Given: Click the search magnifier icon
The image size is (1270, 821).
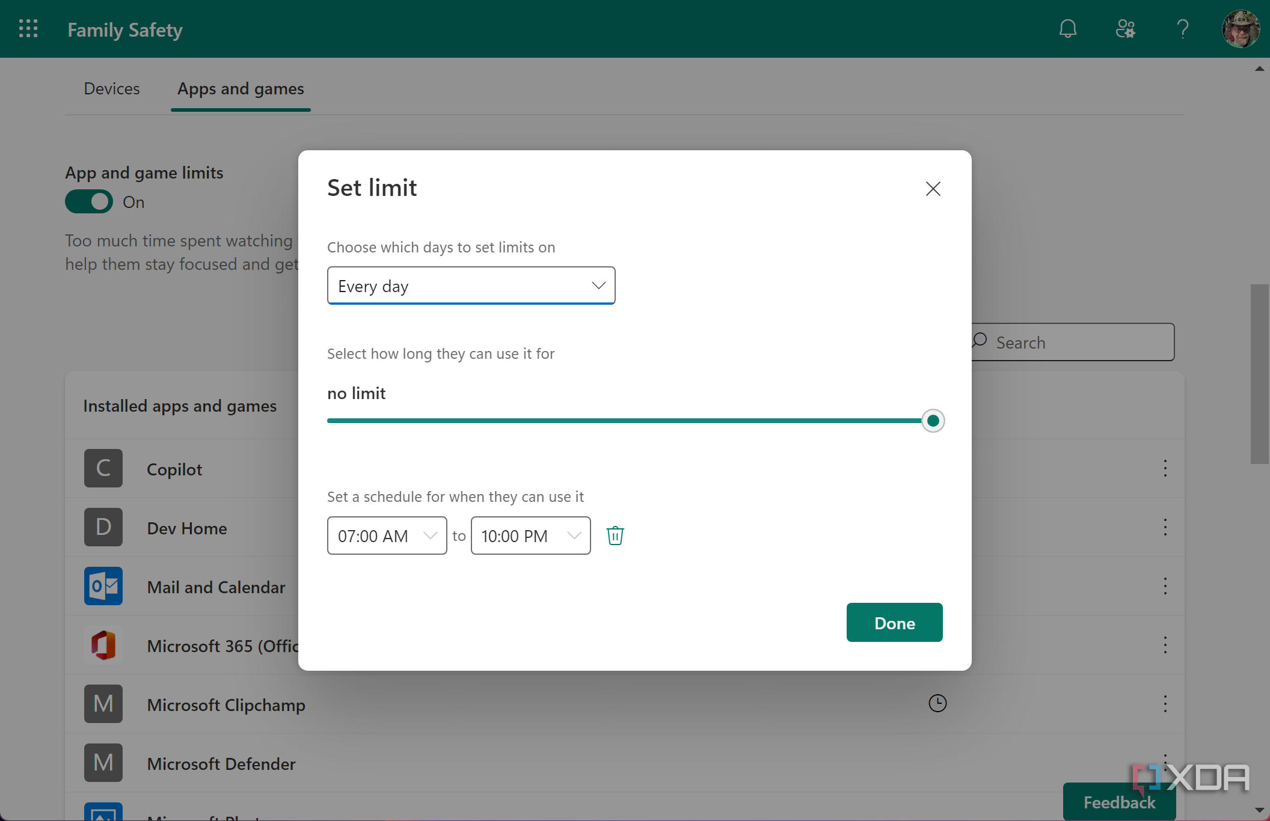Looking at the screenshot, I should pyautogui.click(x=980, y=341).
